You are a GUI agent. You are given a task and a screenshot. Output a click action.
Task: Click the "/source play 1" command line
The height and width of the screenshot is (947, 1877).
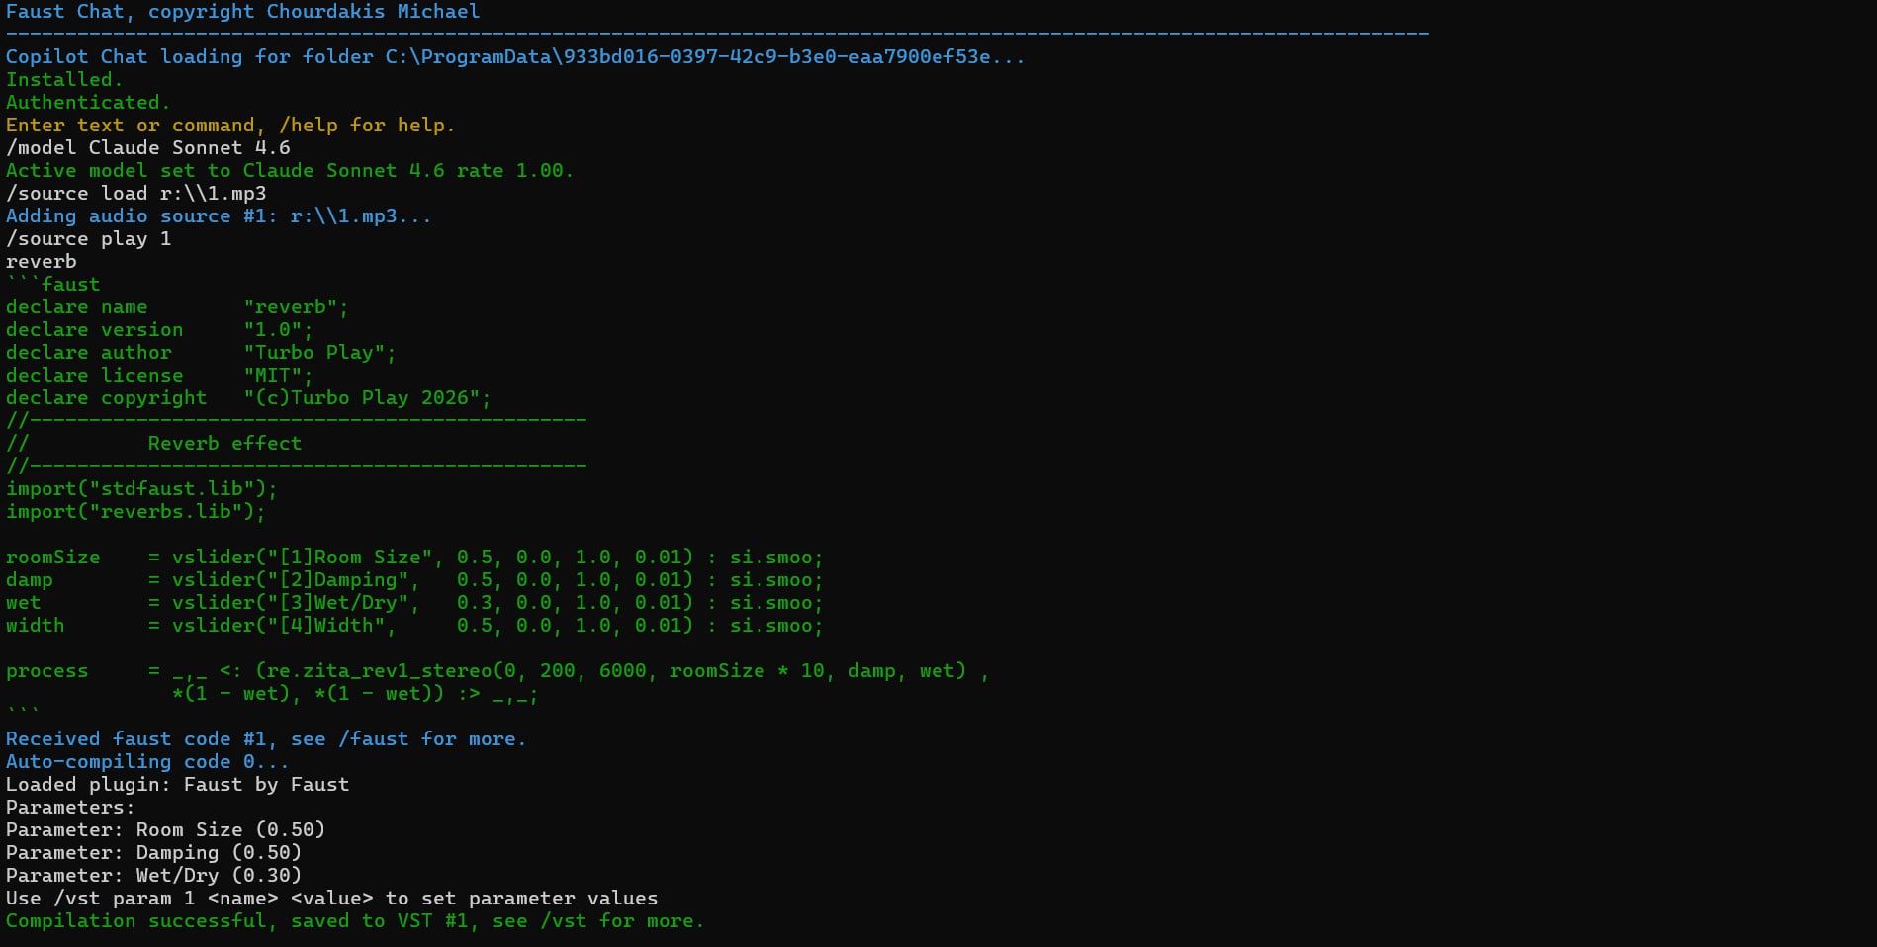88,239
